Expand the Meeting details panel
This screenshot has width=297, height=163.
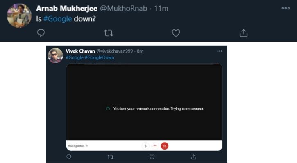point(78,145)
